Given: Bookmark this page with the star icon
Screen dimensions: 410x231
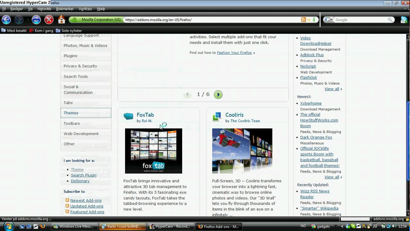Looking at the screenshot, I should point(309,20).
